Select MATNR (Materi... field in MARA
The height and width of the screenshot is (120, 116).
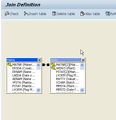(24, 65)
